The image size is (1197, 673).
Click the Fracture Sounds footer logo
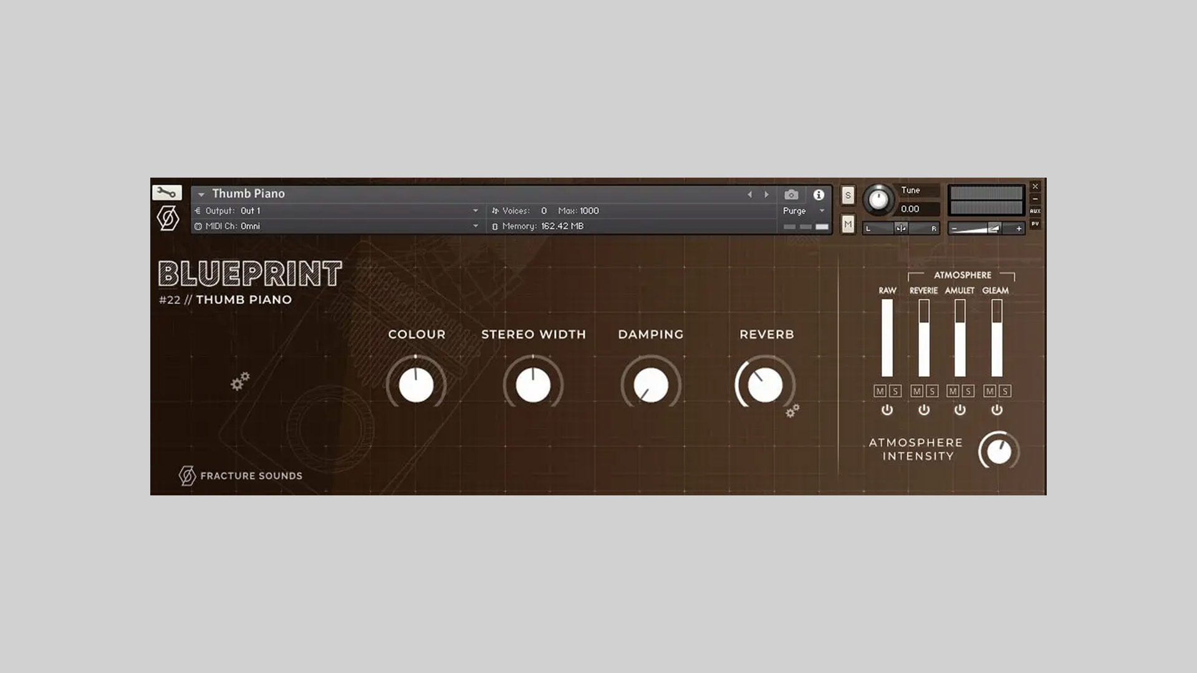(241, 475)
